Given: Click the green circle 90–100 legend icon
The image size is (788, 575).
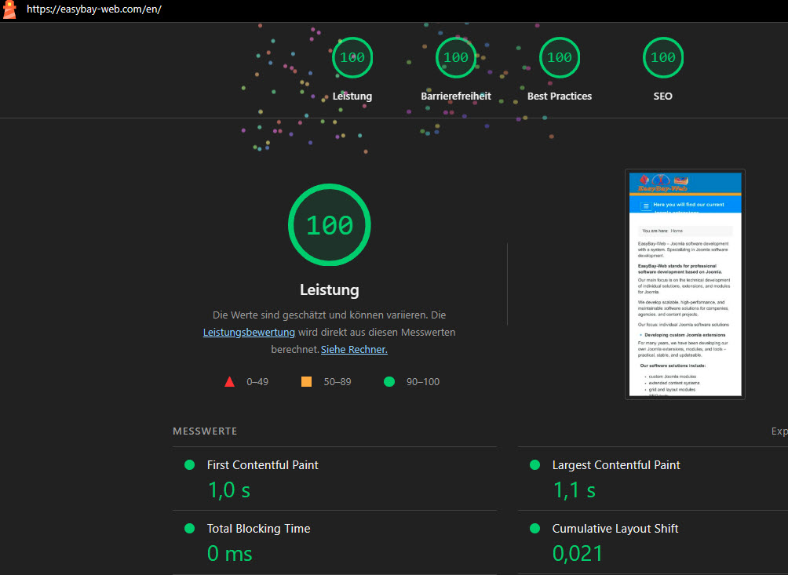Looking at the screenshot, I should click(x=389, y=382).
